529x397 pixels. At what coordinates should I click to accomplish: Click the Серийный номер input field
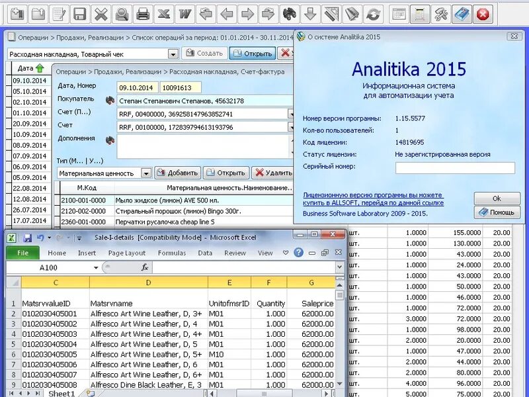[x=455, y=168]
